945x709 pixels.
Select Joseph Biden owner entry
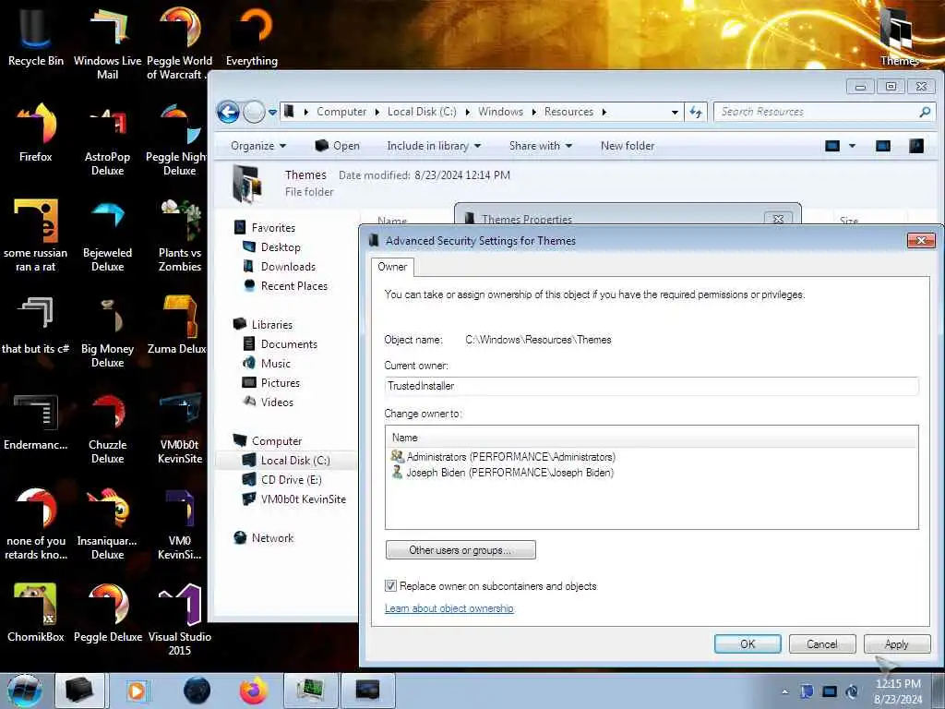coord(503,473)
